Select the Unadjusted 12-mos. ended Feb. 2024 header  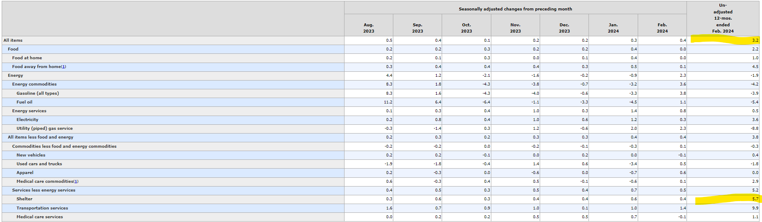pos(723,18)
